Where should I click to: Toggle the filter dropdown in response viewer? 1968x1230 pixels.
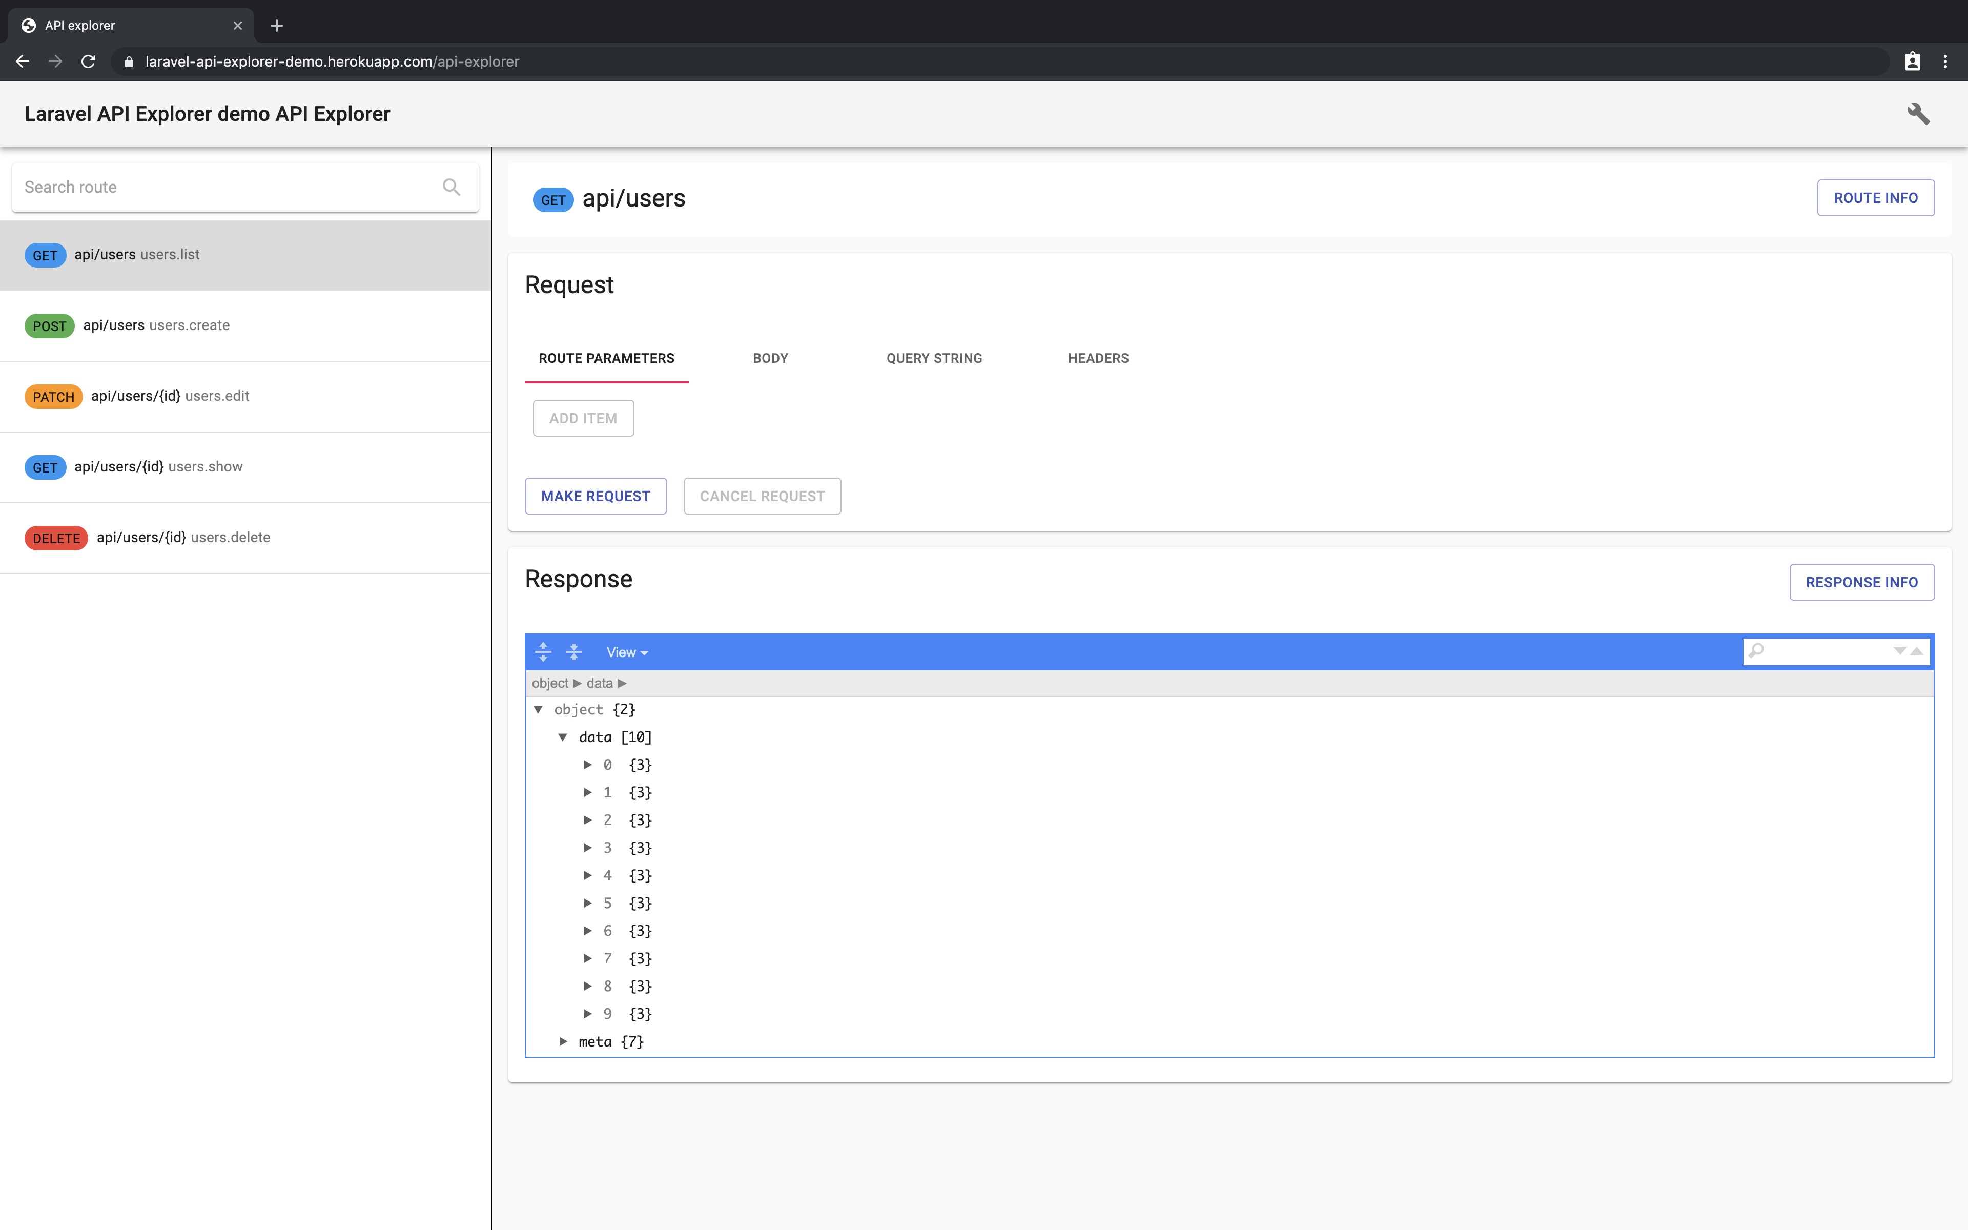tap(1899, 652)
